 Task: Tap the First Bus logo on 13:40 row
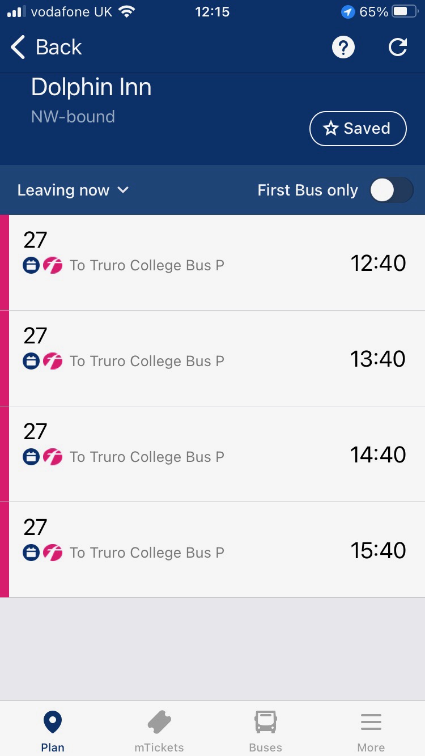pyautogui.click(x=53, y=361)
